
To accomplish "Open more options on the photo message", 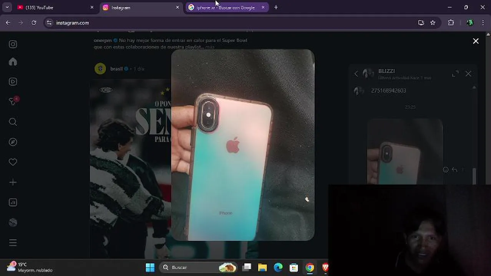I will (x=463, y=170).
